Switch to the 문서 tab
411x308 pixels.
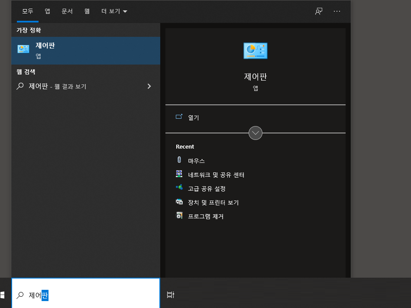[67, 11]
